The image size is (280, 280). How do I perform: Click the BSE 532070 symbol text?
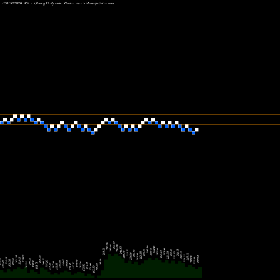(x=12, y=3)
